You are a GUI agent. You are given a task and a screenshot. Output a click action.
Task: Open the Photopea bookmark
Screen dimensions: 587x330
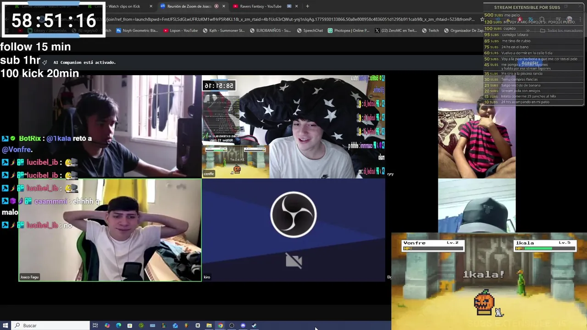348,31
